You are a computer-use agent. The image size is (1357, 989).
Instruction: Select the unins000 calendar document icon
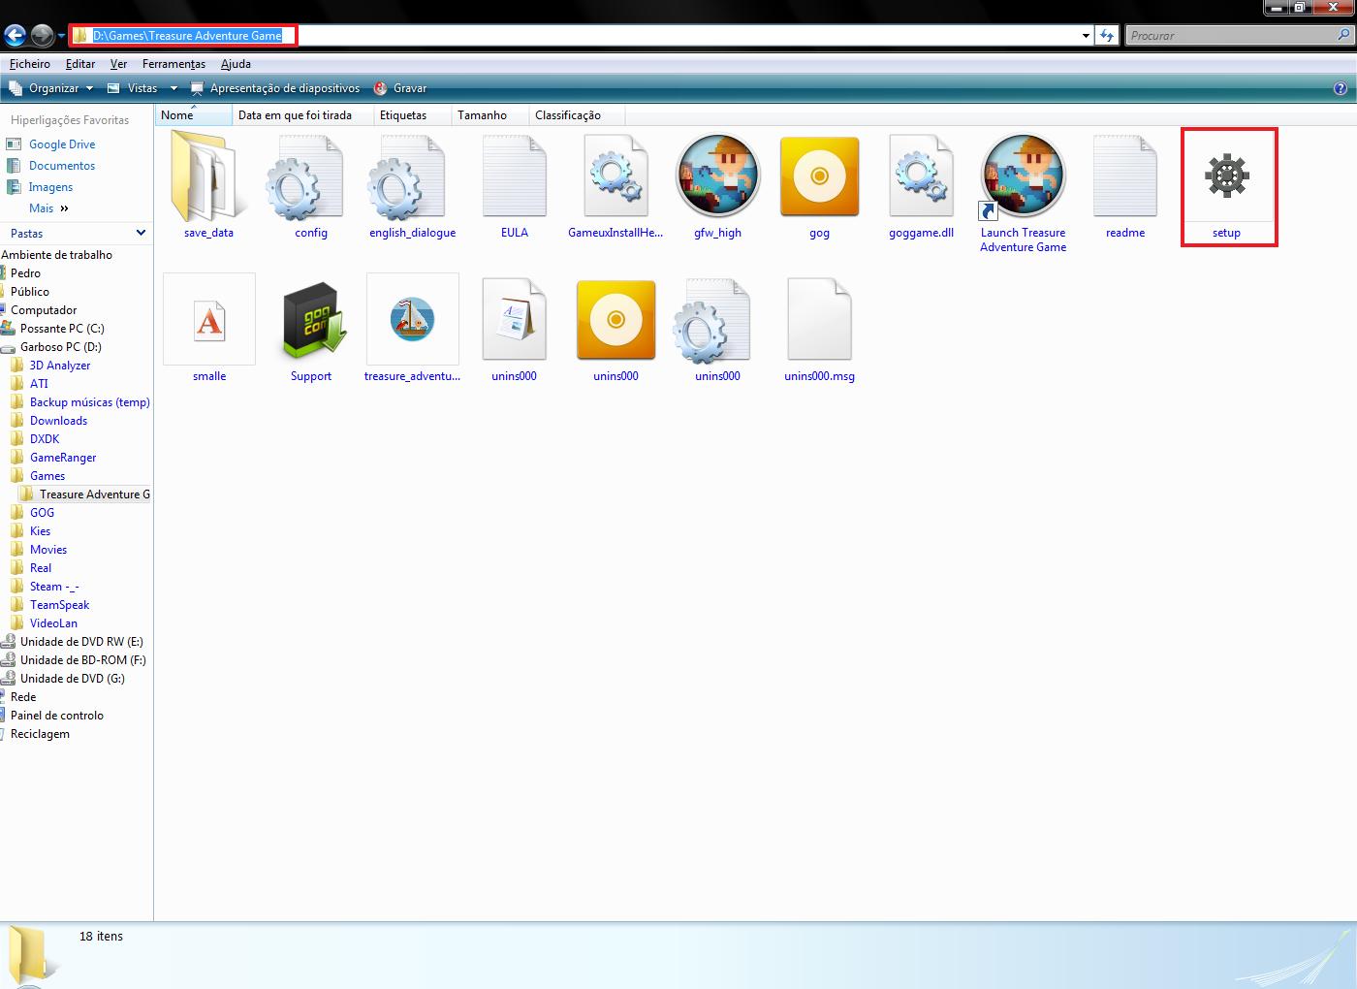pyautogui.click(x=515, y=320)
